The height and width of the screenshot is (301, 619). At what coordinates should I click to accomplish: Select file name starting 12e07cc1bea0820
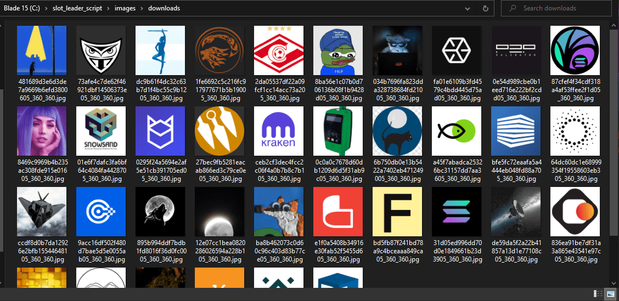pos(220,251)
